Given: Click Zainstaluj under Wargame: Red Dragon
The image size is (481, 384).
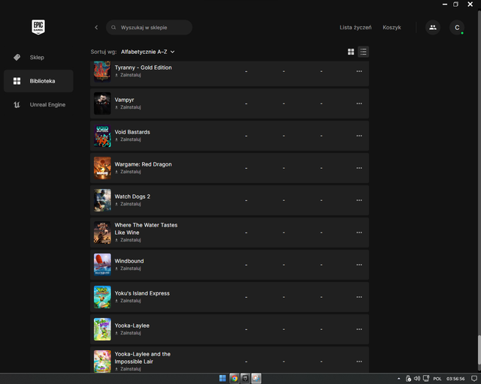Looking at the screenshot, I should (128, 172).
